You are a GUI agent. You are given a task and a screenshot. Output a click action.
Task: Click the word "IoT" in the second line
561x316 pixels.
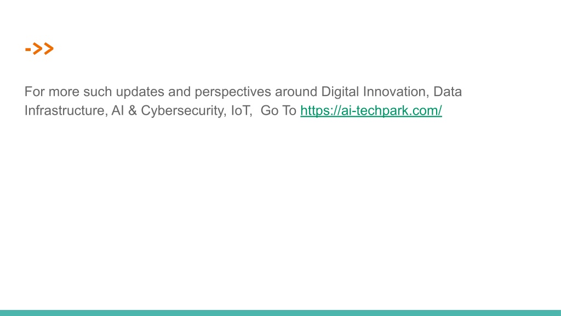click(242, 110)
